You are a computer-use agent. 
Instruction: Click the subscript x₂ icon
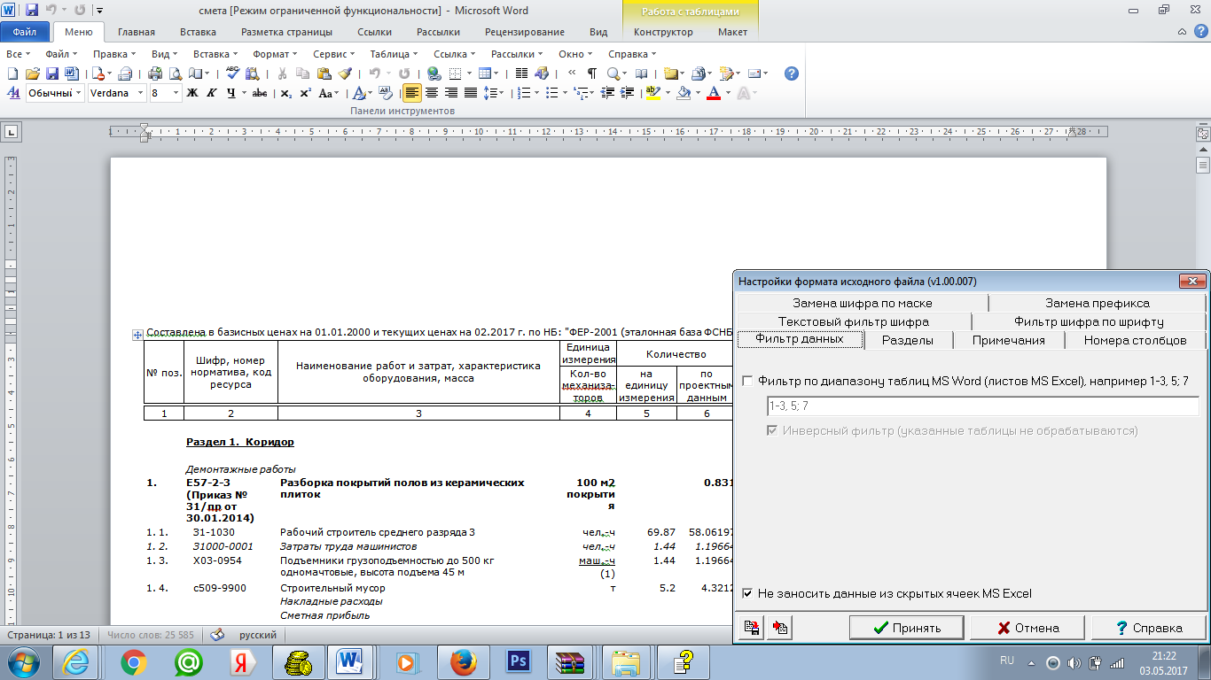coord(285,93)
